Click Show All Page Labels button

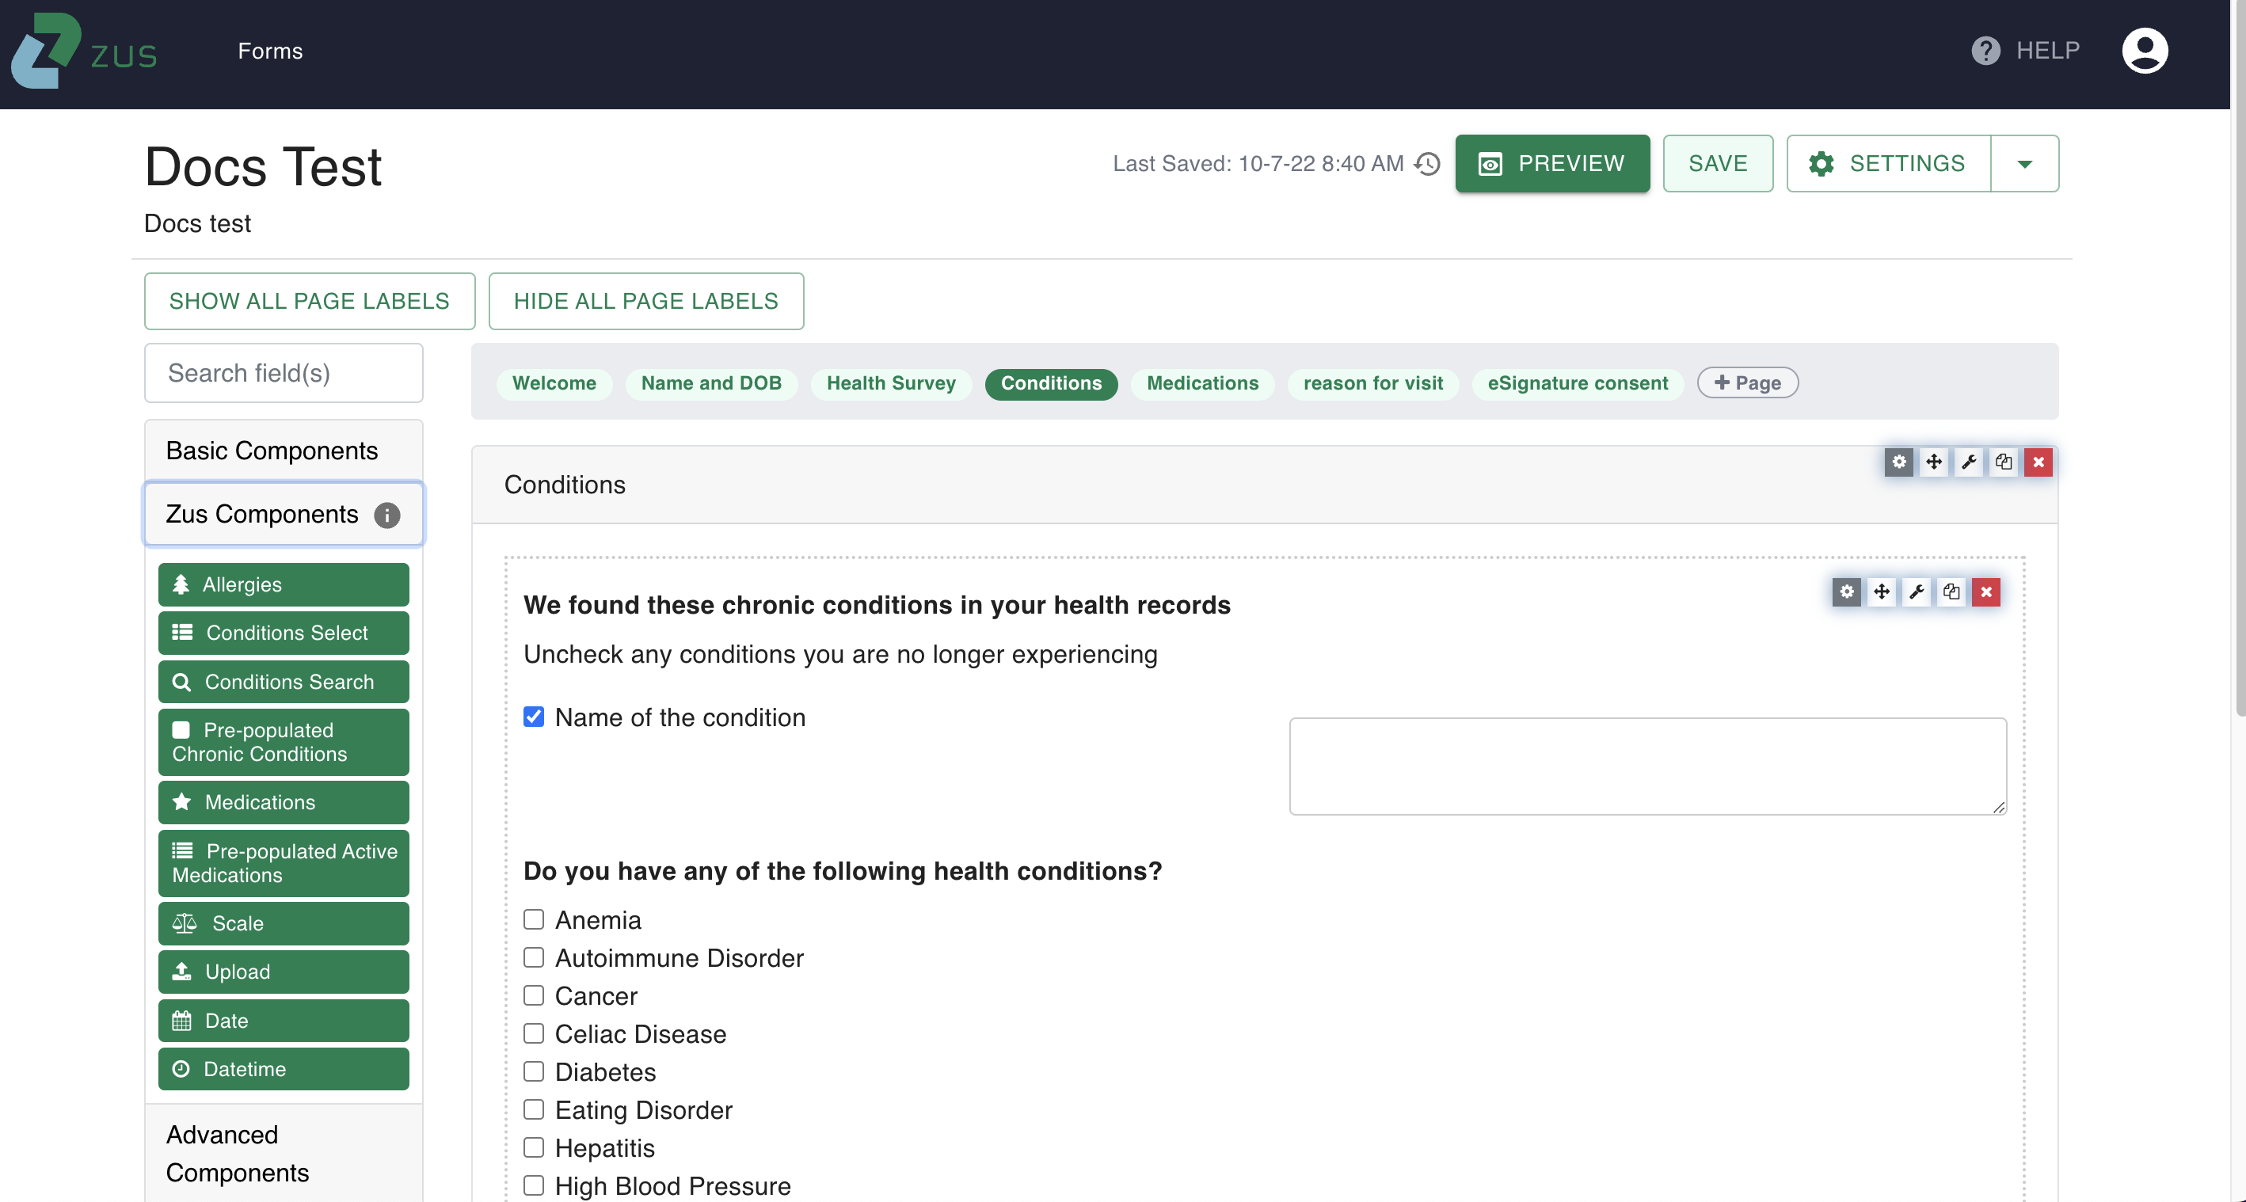309,301
